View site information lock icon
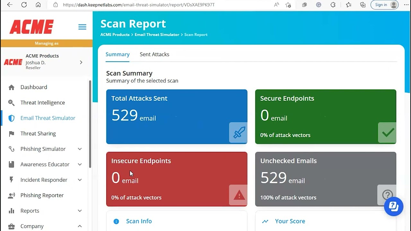This screenshot has height=231, width=411. [x=56, y=5]
